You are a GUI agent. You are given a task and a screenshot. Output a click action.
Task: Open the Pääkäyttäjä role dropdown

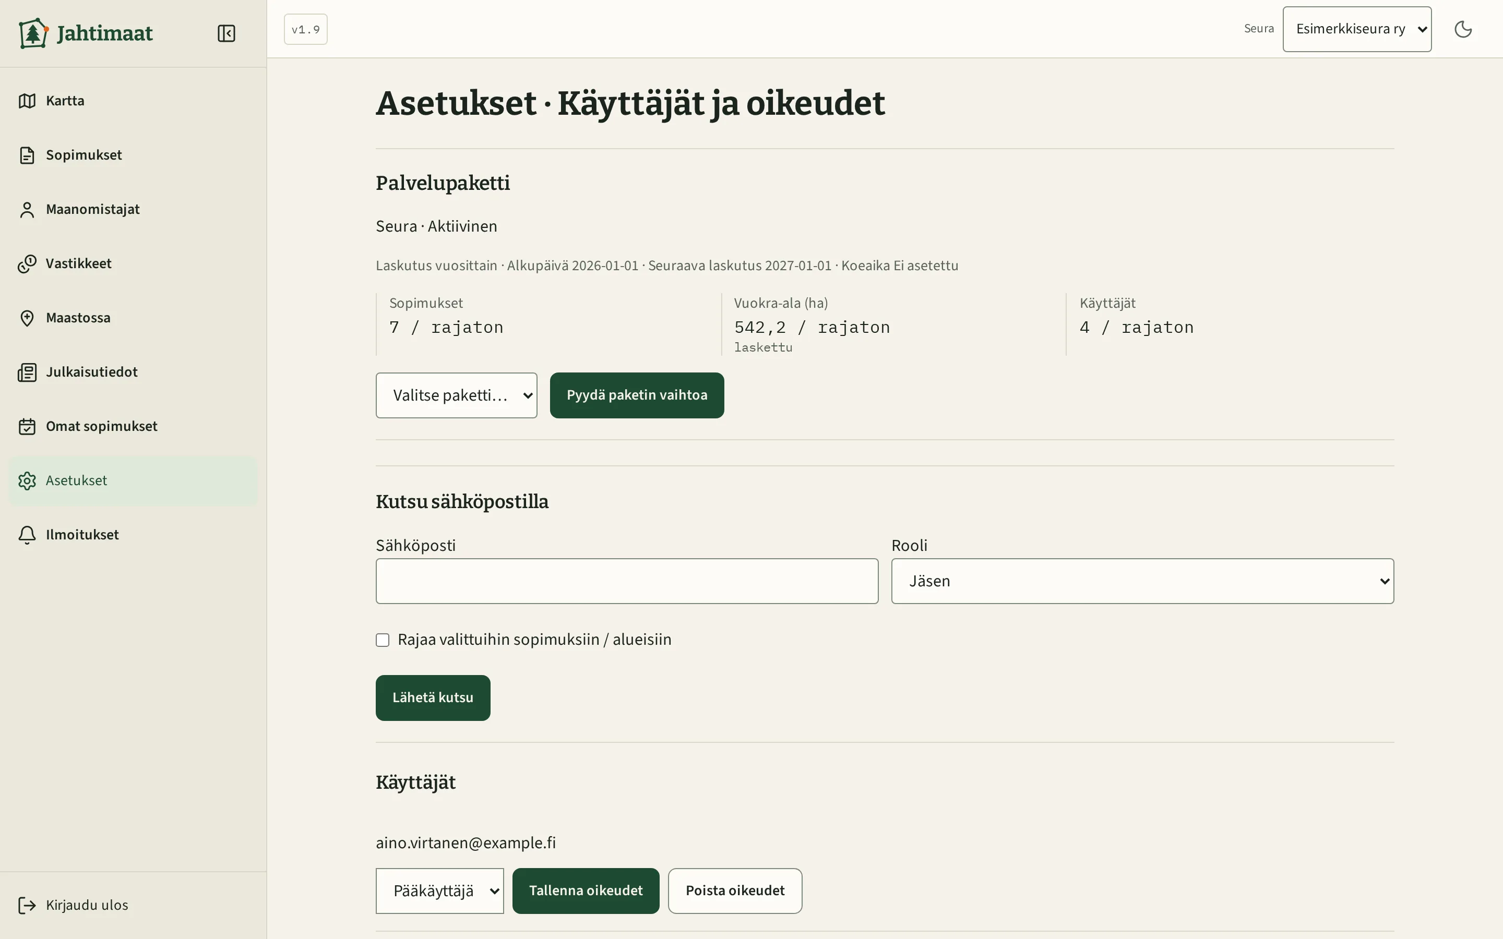coord(440,890)
